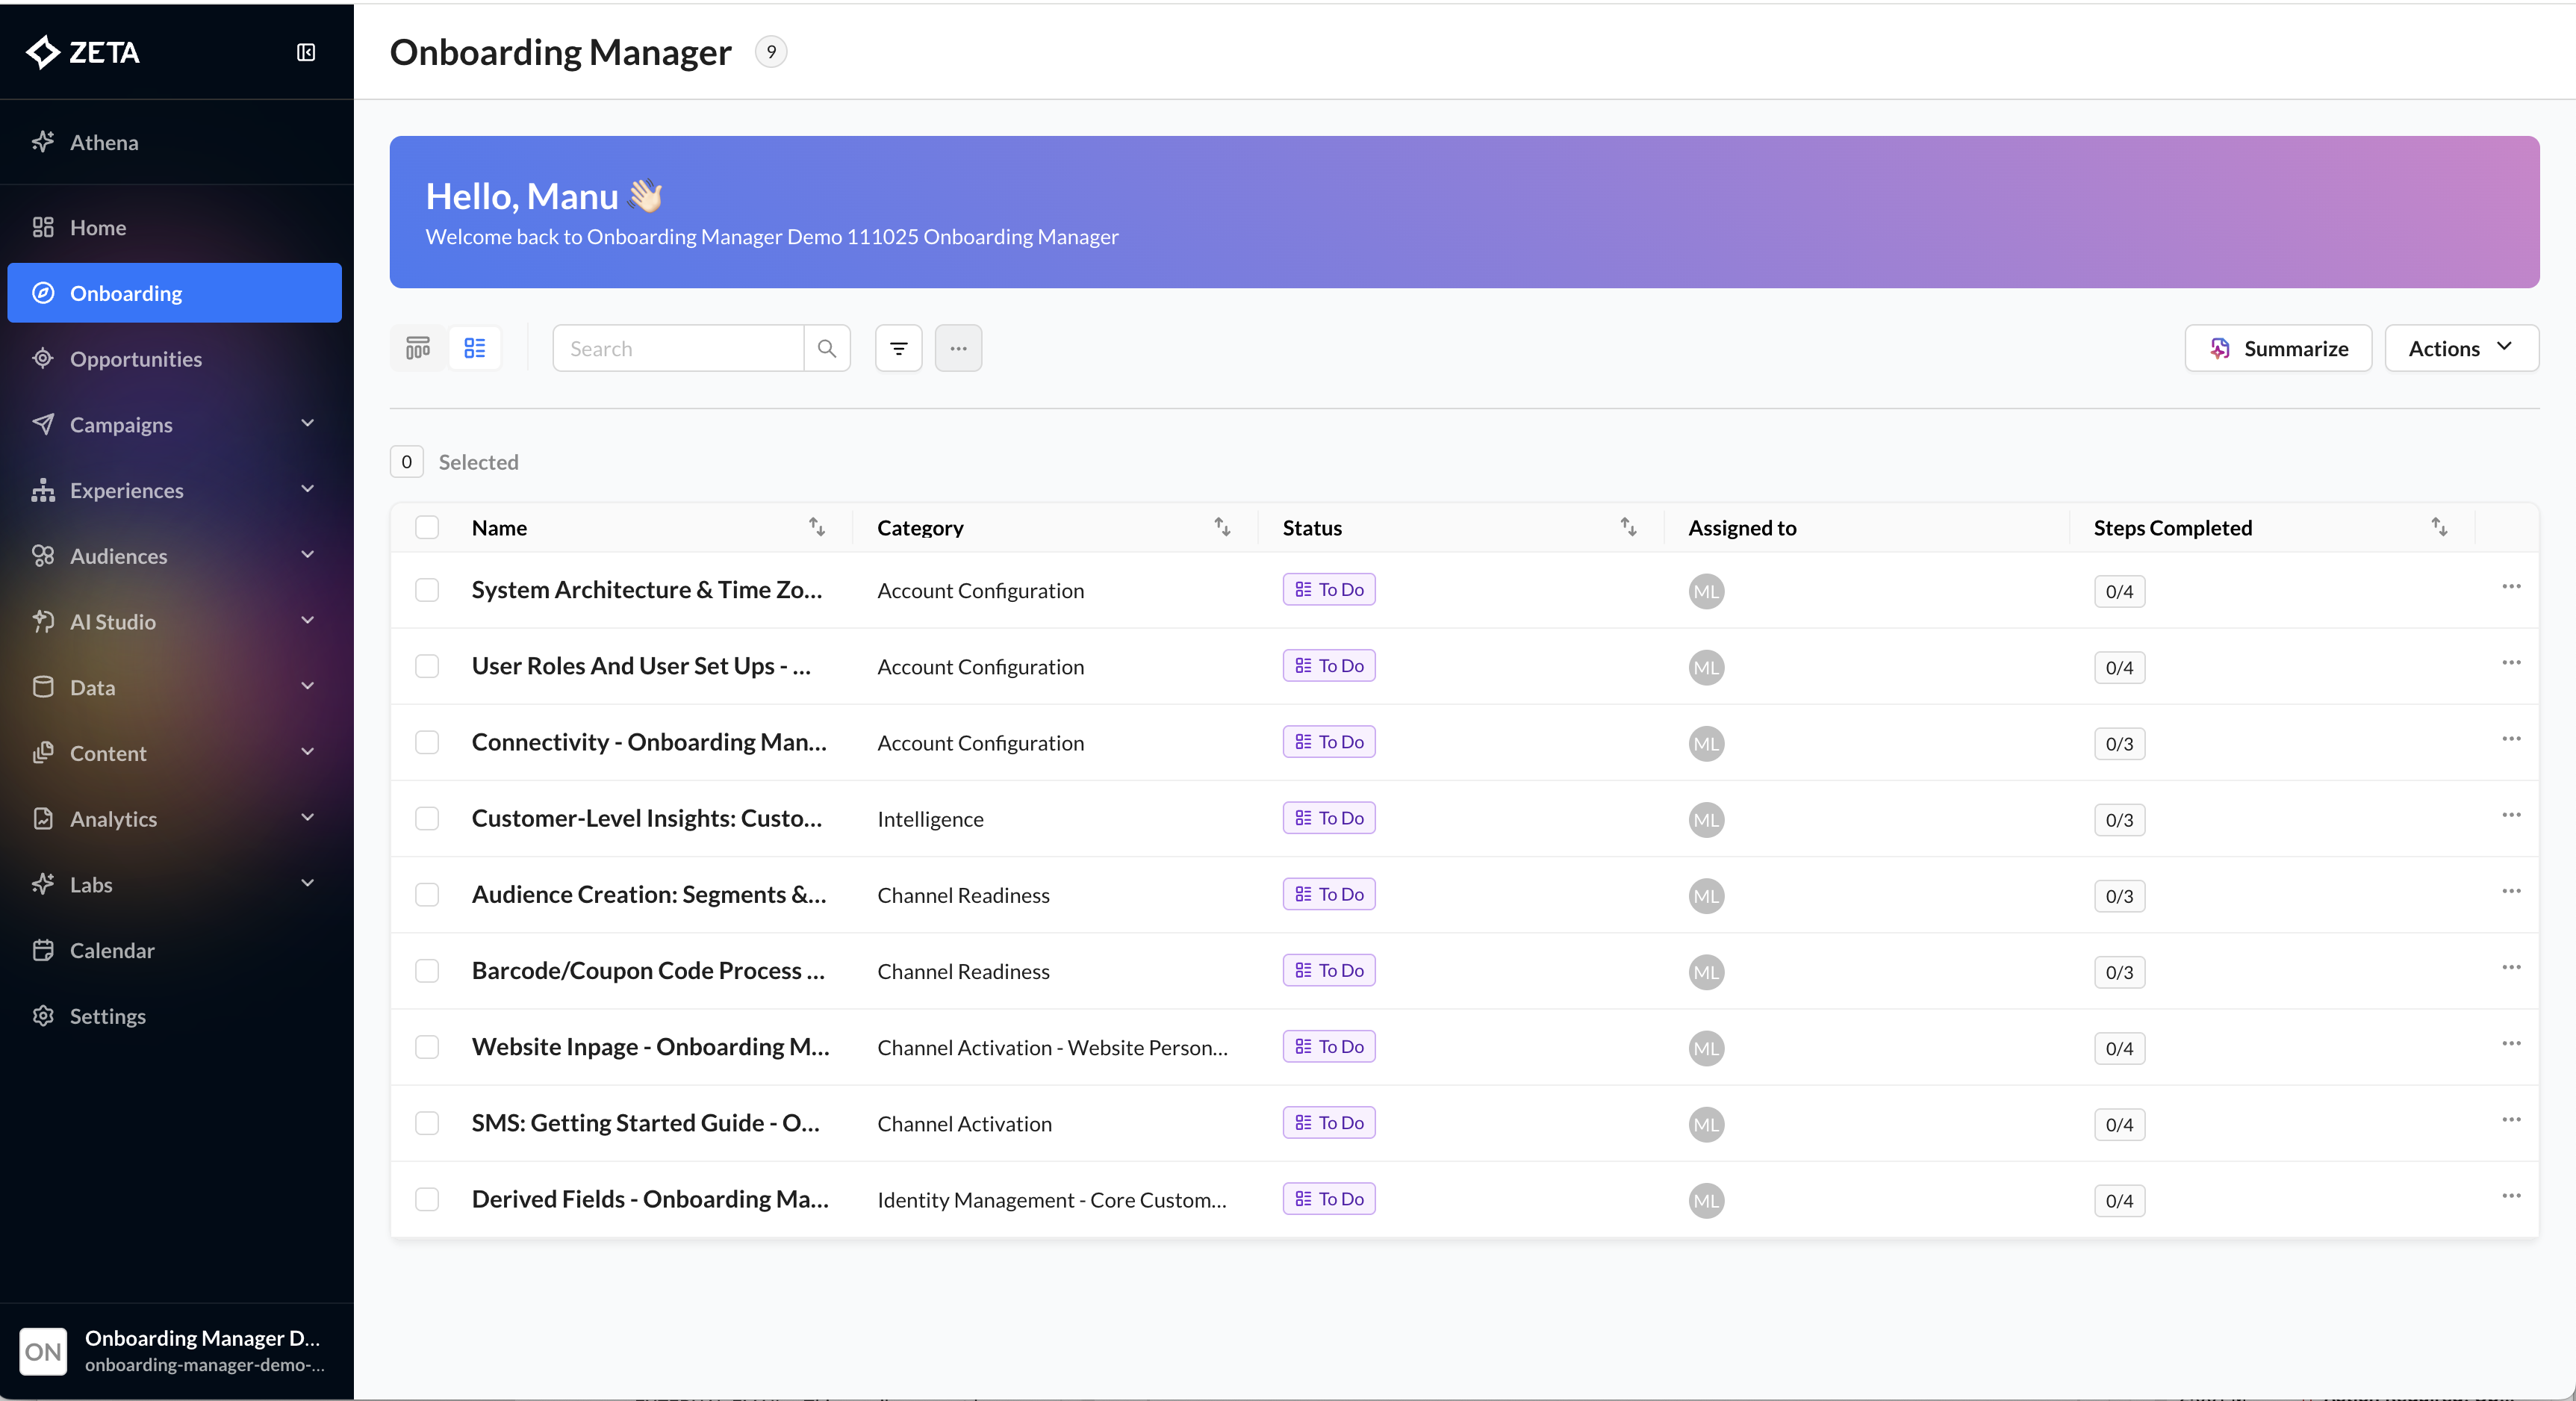Sort table by Name column
Image resolution: width=2576 pixels, height=1401 pixels.
coord(817,527)
